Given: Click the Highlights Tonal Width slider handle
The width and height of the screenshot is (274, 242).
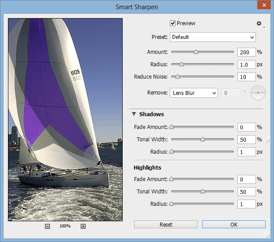Looking at the screenshot, I should pyautogui.click(x=203, y=191).
